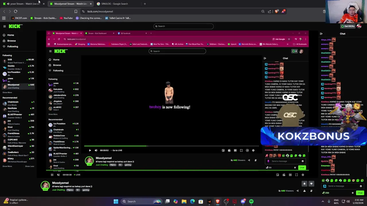Open Following in the Kick sidebar
Screen dimensions: 367x206
tap(10, 46)
